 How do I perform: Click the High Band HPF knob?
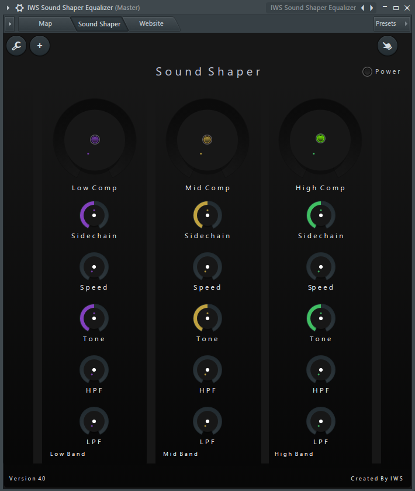[321, 370]
